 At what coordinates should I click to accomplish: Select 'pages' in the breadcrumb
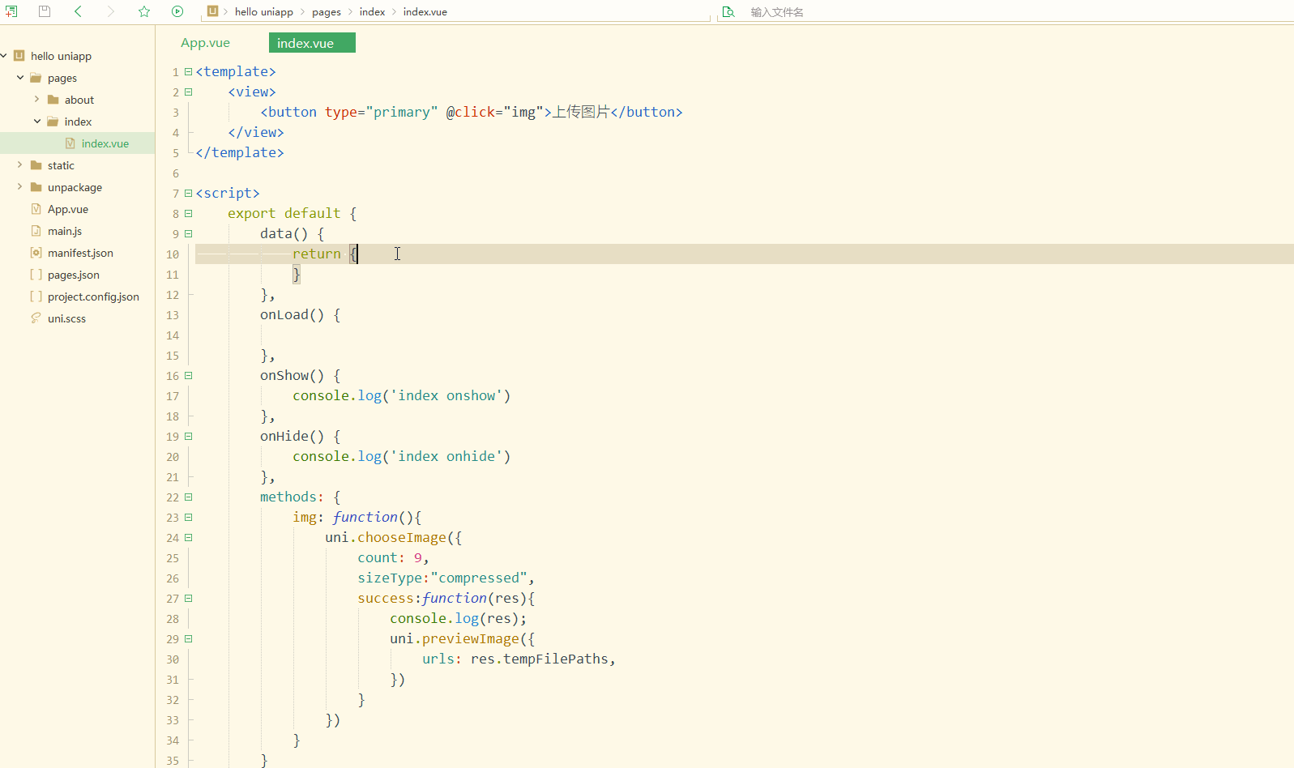pyautogui.click(x=327, y=12)
